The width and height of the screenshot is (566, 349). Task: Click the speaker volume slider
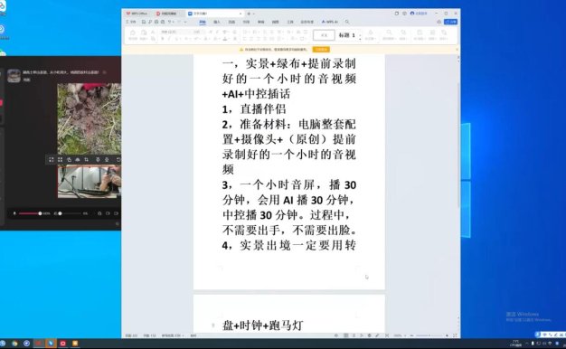[x=71, y=213]
